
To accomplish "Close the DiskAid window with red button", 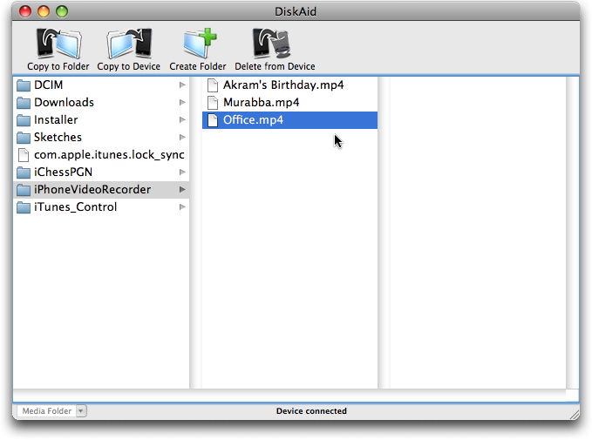I will (x=25, y=11).
